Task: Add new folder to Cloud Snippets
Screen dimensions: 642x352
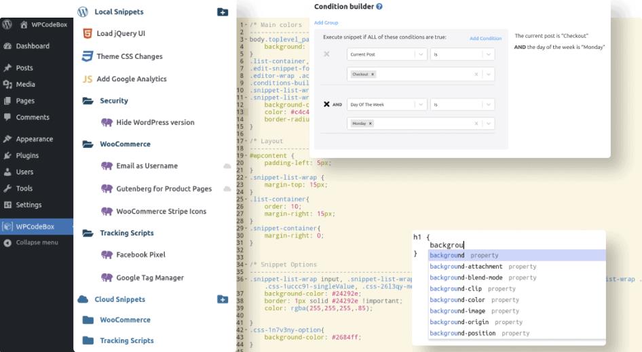Action: 223,299
